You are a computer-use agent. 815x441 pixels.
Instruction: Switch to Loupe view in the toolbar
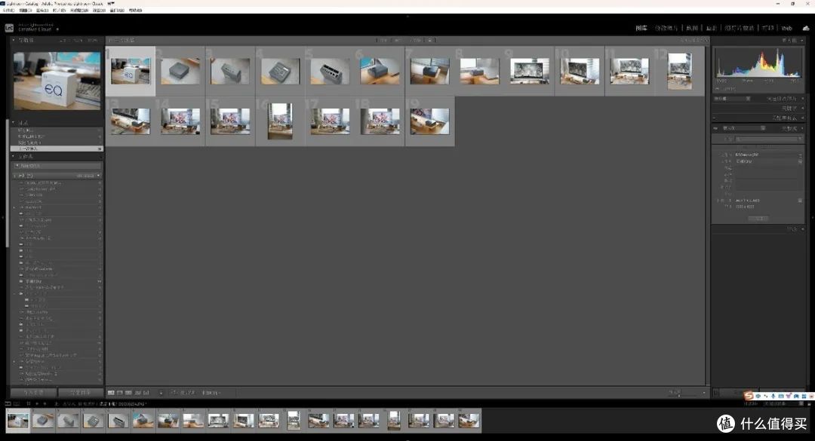(x=119, y=393)
